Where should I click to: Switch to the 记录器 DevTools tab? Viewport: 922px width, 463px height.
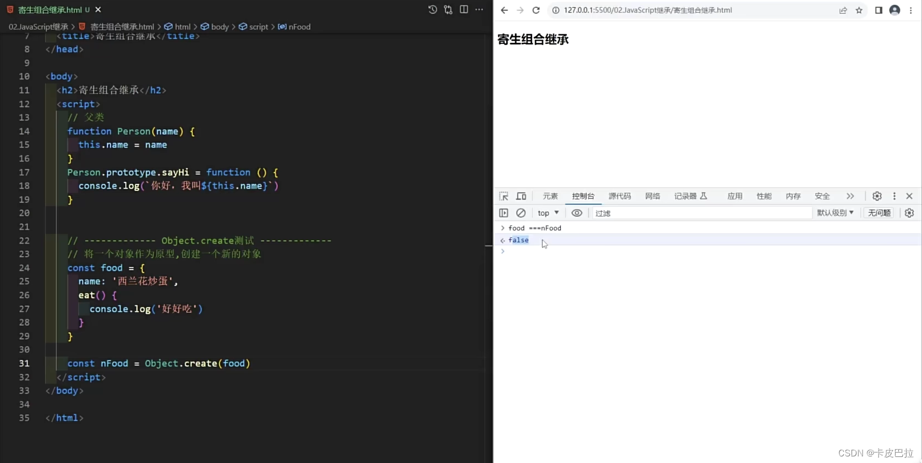coord(691,196)
